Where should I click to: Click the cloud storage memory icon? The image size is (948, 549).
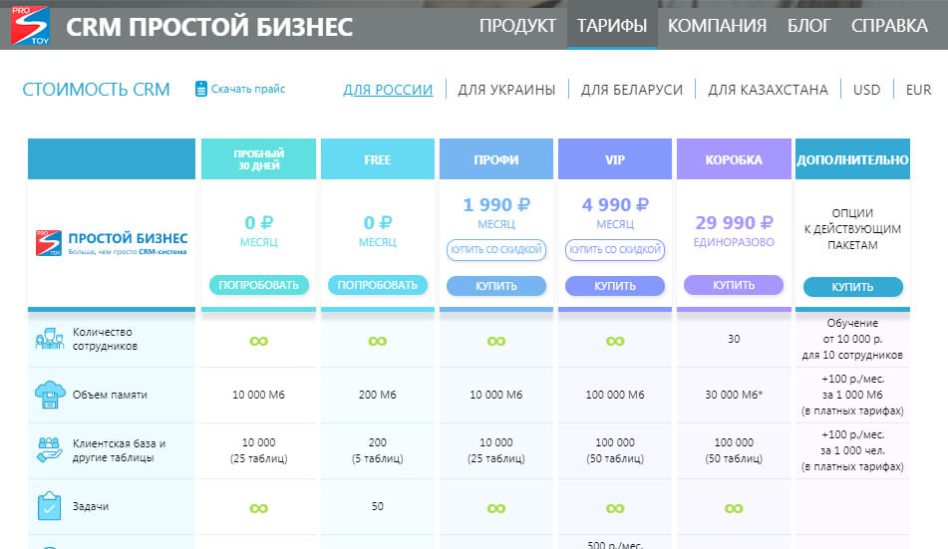click(x=50, y=395)
